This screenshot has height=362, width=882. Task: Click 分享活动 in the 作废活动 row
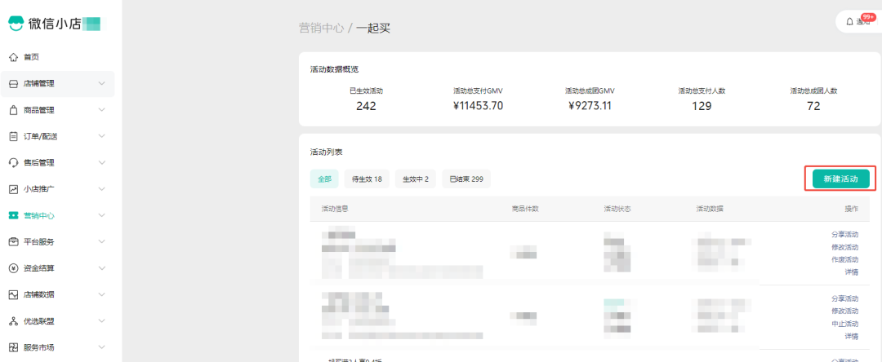tap(844, 235)
